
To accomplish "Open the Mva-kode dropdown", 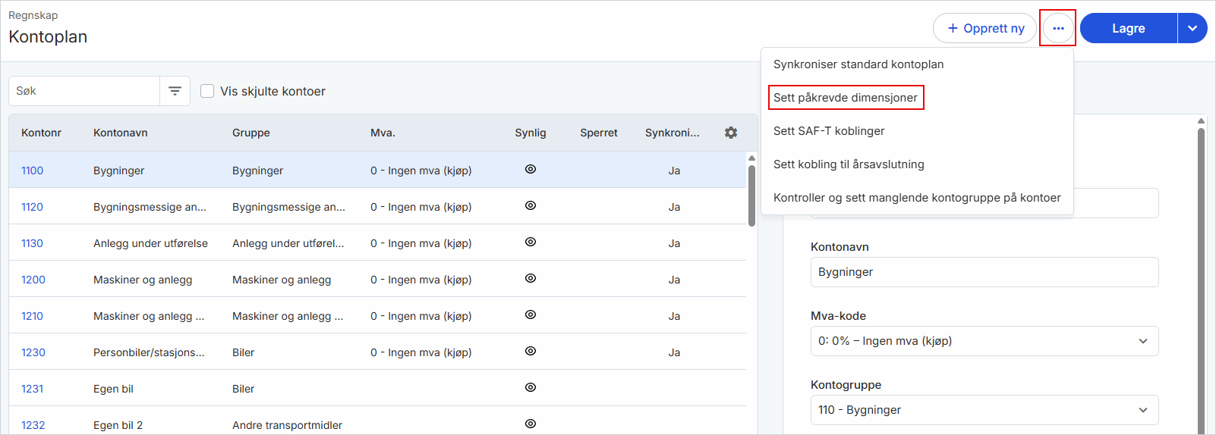I will (984, 341).
